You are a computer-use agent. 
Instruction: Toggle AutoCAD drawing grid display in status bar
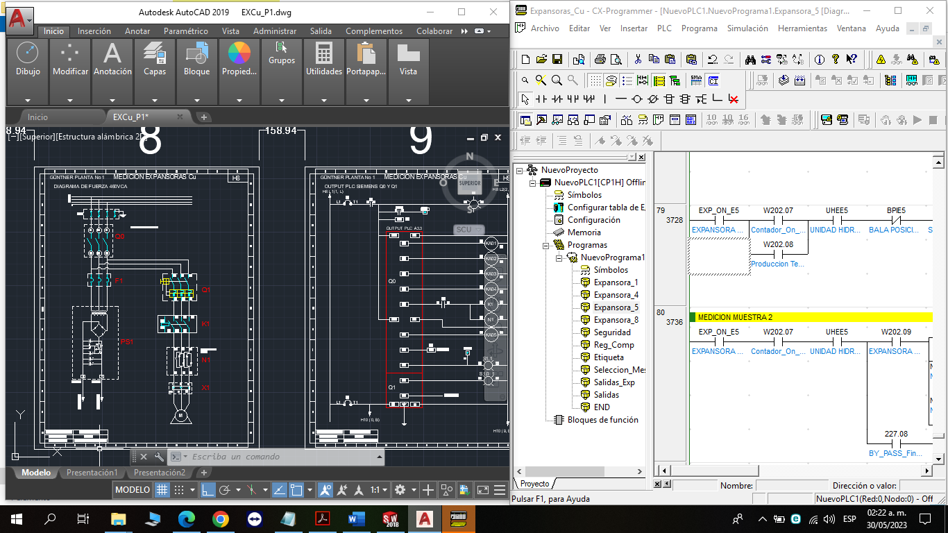(162, 490)
